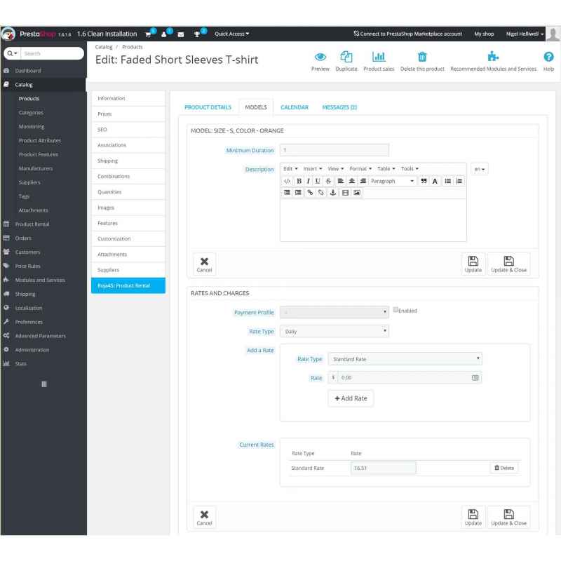The image size is (561, 561).
Task: Click Cancel in the Model section
Action: coord(204,264)
